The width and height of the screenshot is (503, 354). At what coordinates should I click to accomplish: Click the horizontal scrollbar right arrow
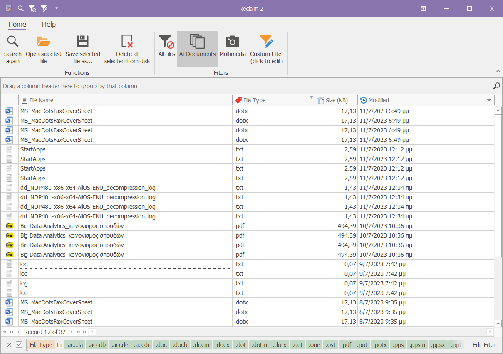(490, 332)
